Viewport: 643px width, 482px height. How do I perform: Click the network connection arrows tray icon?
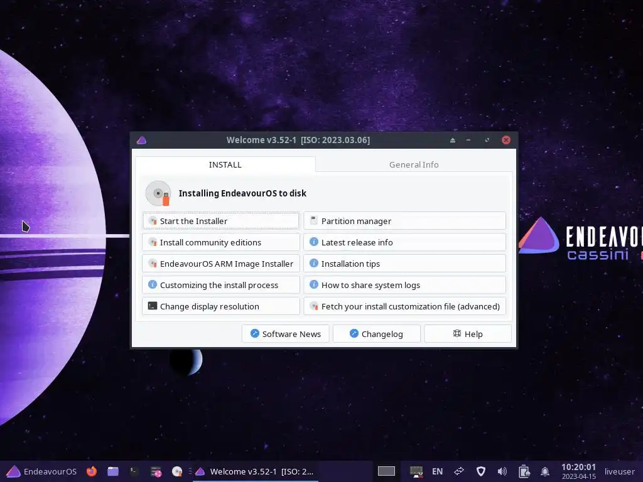click(x=459, y=471)
